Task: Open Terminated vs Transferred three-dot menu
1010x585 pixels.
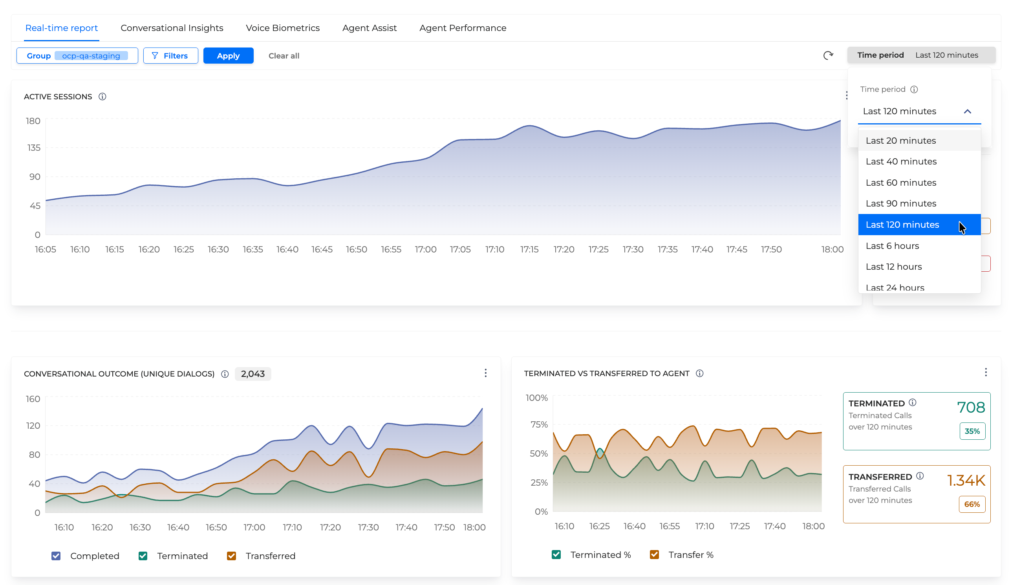Action: tap(986, 372)
